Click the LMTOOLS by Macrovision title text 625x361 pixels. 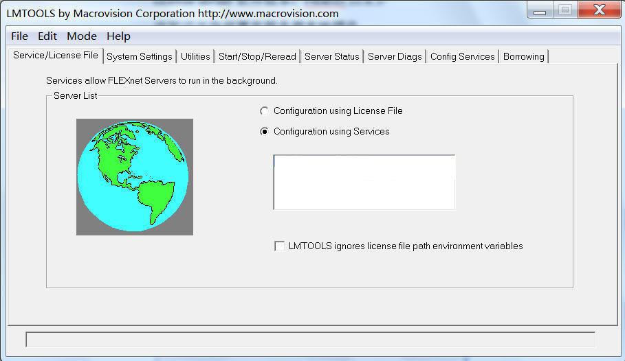173,14
